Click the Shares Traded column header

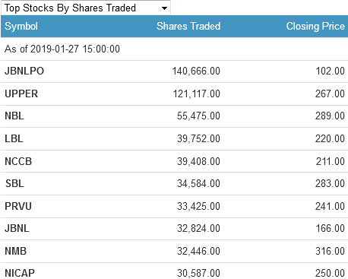pos(188,26)
